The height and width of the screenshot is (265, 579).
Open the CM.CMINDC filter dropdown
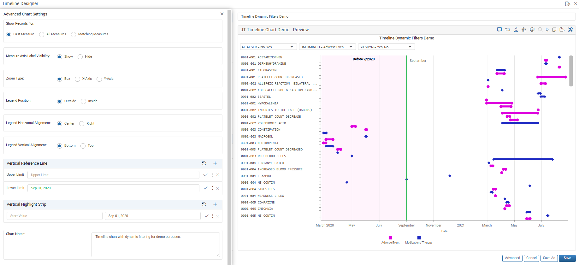point(328,47)
